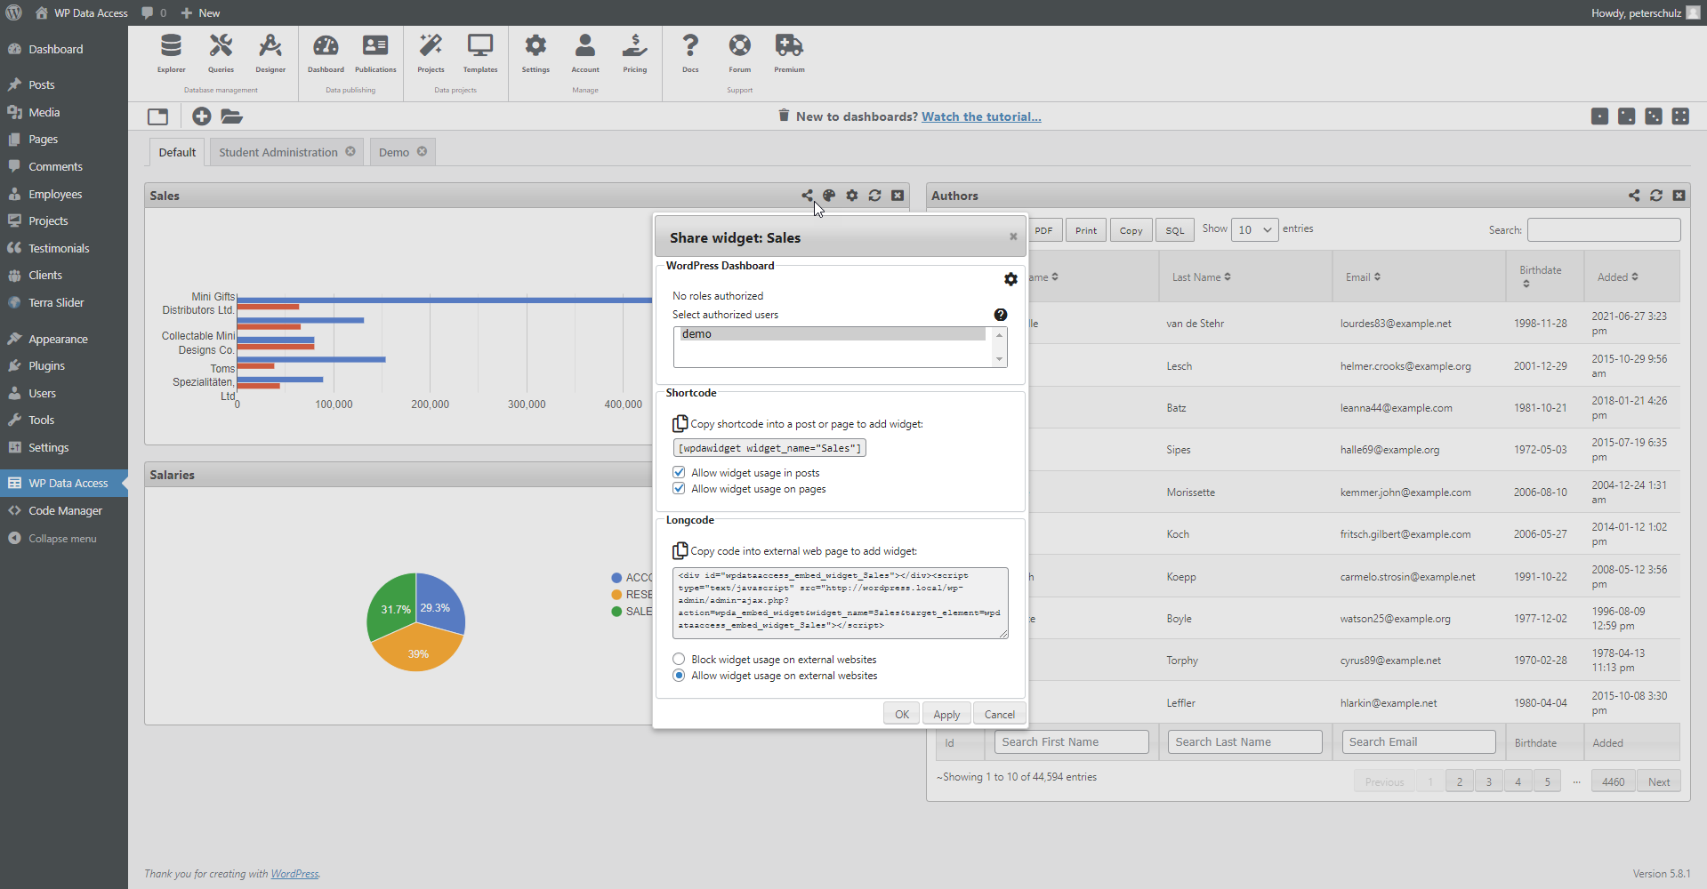Click OK in Share widget dialog
Viewport: 1707px width, 889px height.
click(902, 714)
